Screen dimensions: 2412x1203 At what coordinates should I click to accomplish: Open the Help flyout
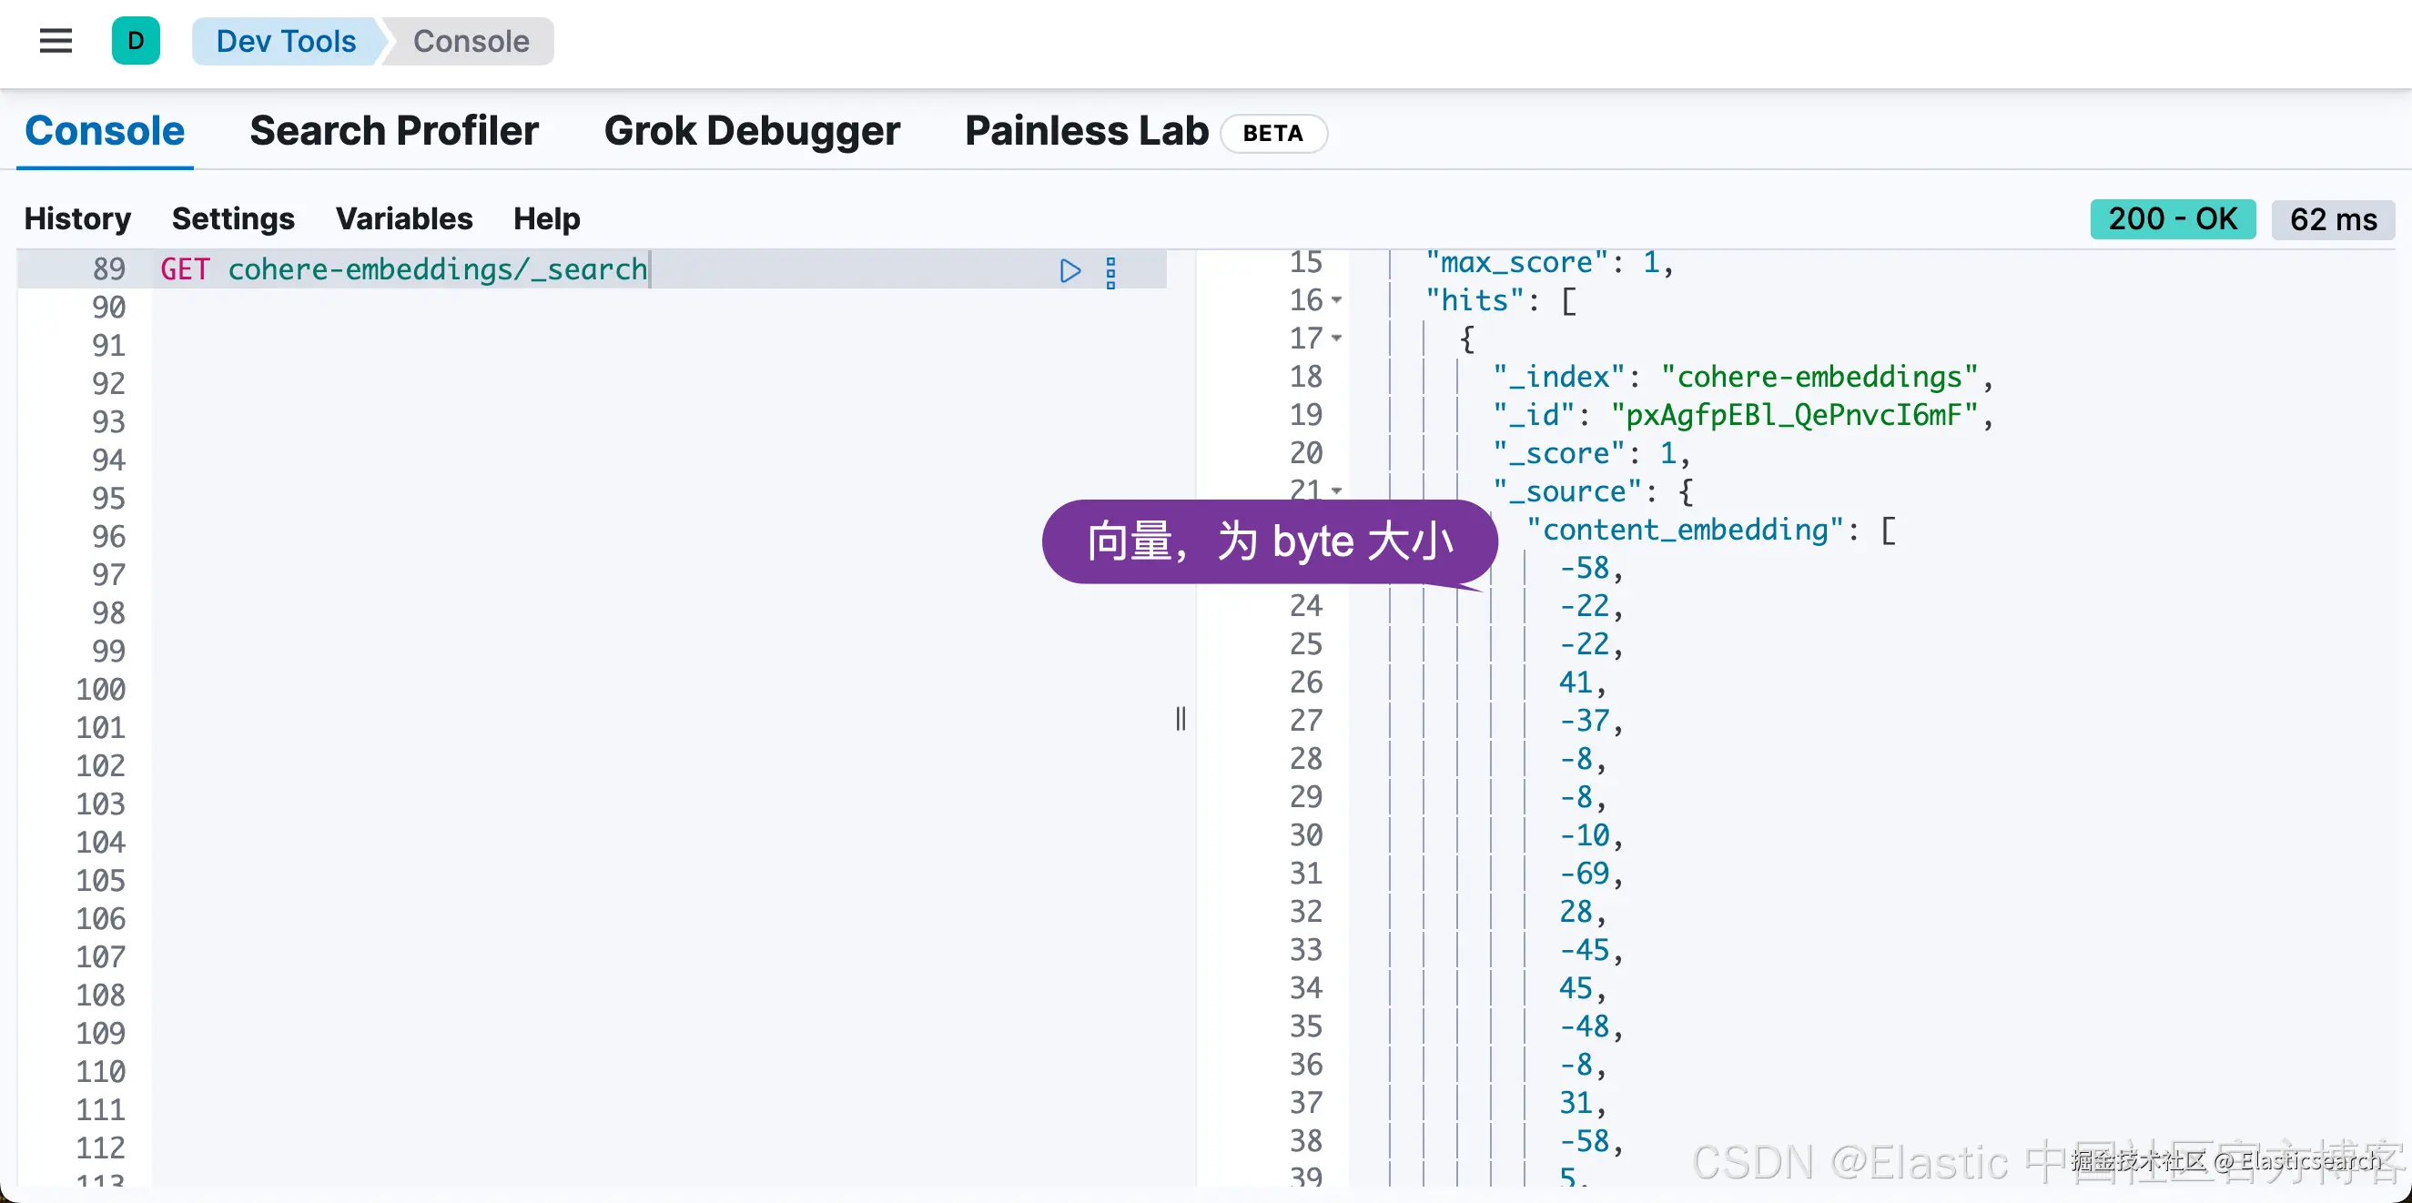[x=547, y=218]
